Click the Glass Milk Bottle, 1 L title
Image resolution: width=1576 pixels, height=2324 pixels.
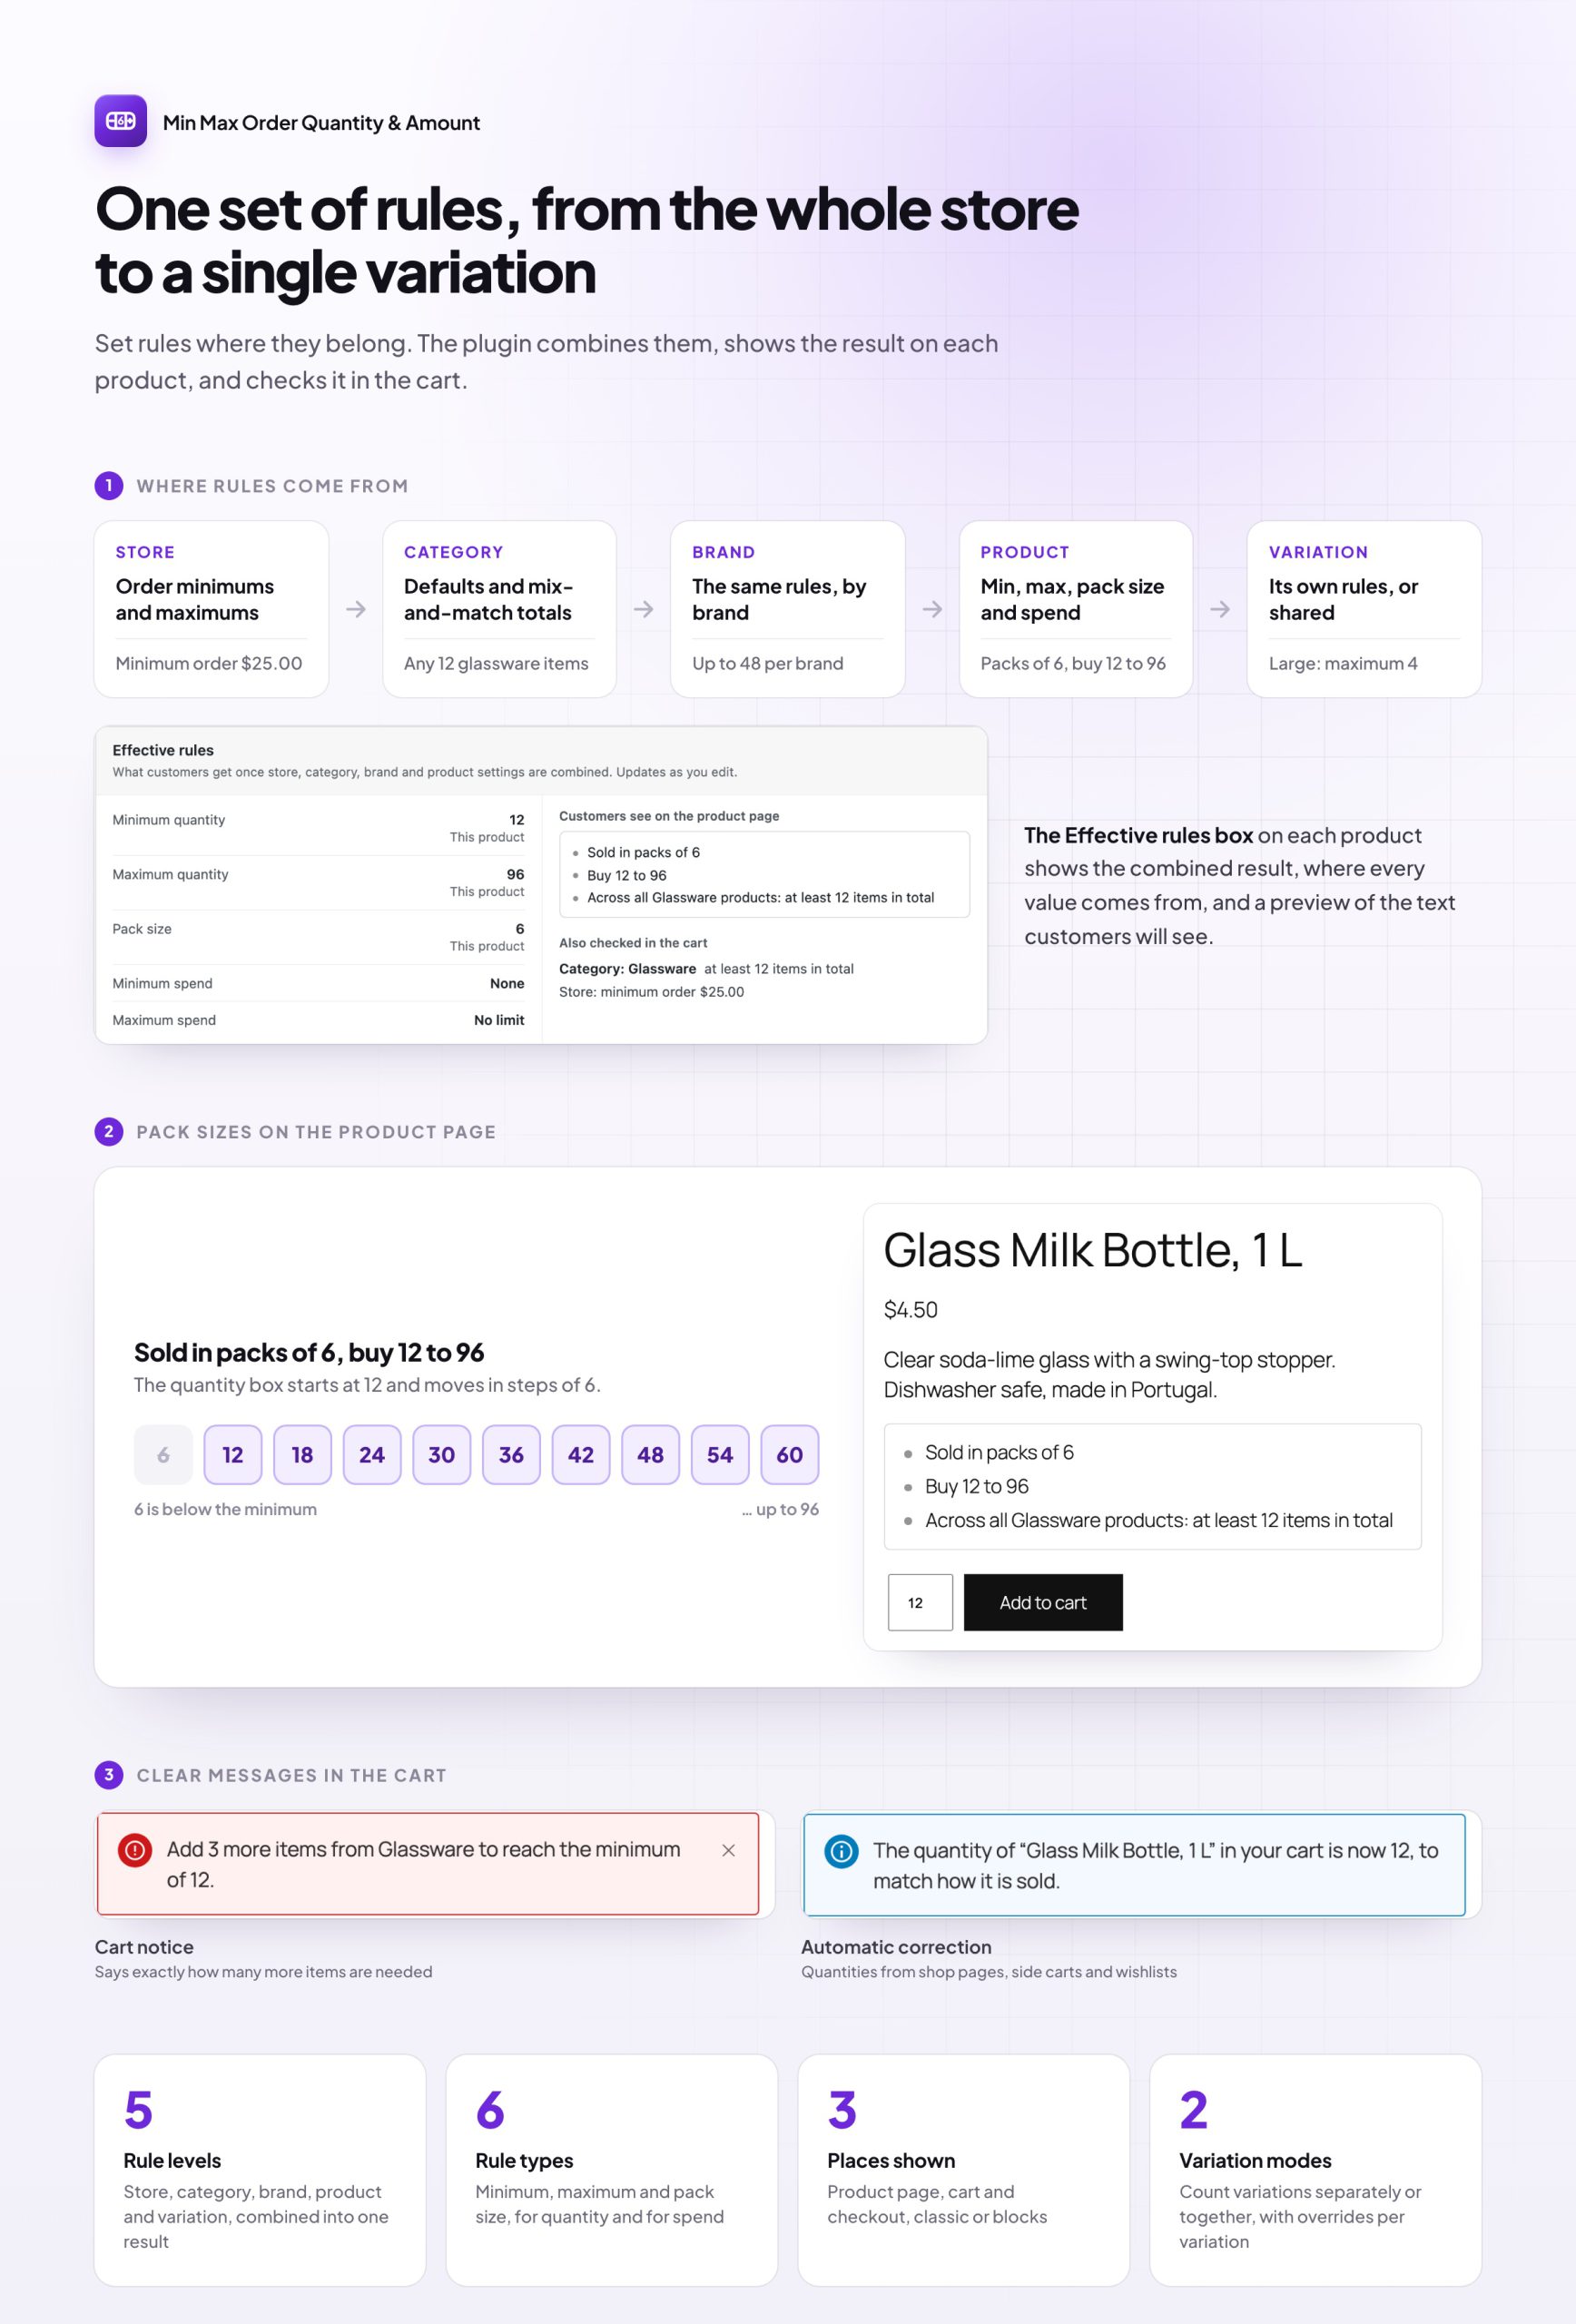1093,1250
